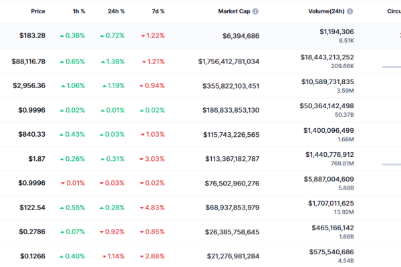Sort by the Price column header

pyautogui.click(x=38, y=11)
